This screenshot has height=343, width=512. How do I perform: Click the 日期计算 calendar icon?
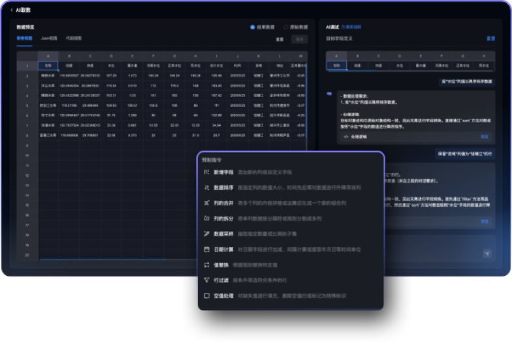pyautogui.click(x=206, y=249)
